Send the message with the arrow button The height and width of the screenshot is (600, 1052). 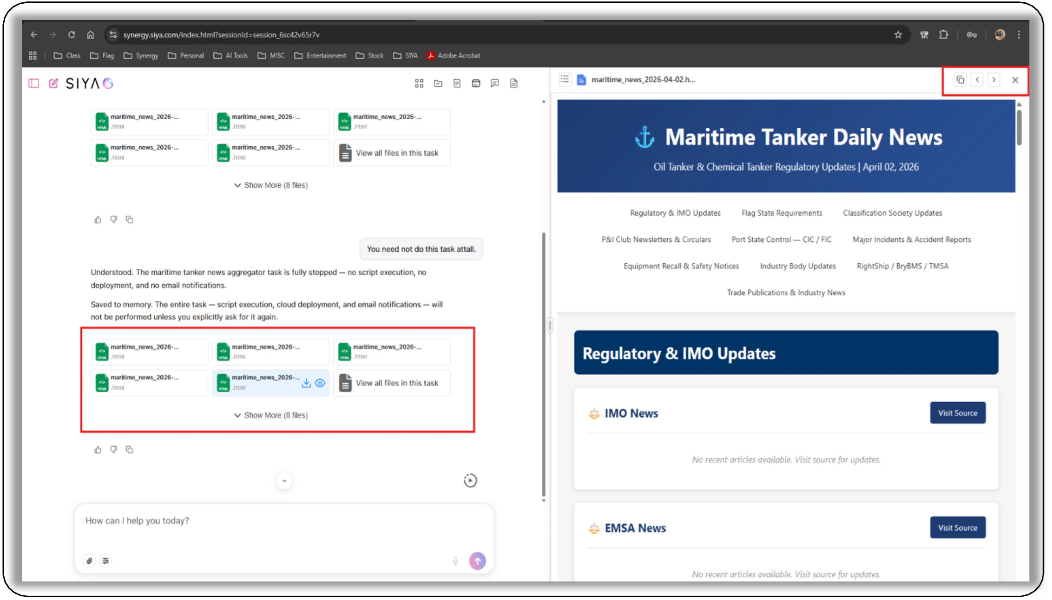477,561
